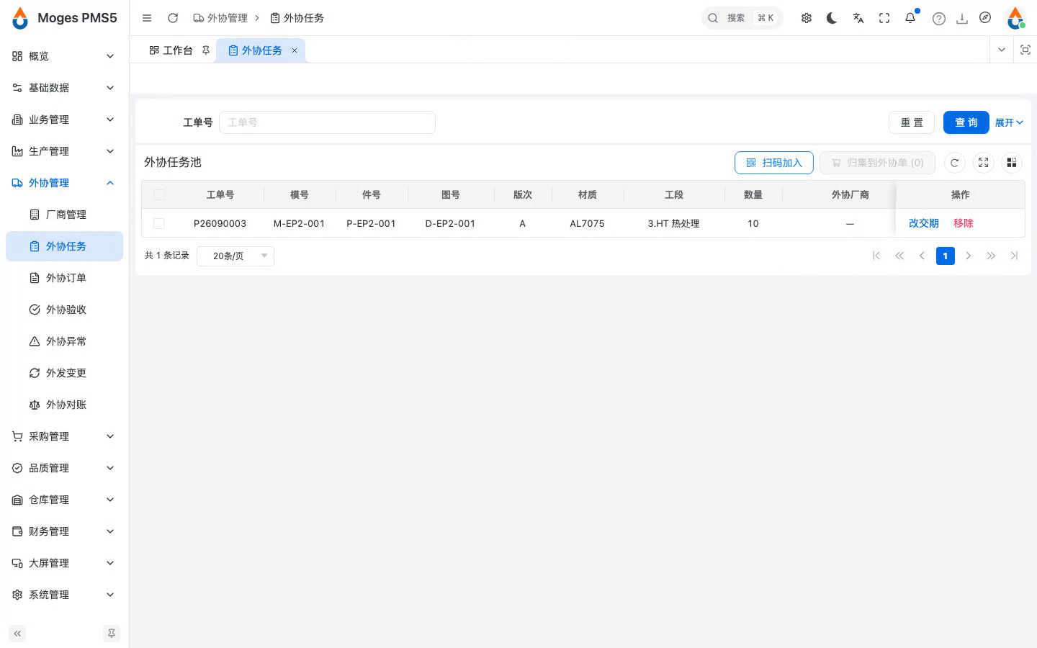Click the 重置 button

[x=912, y=122]
